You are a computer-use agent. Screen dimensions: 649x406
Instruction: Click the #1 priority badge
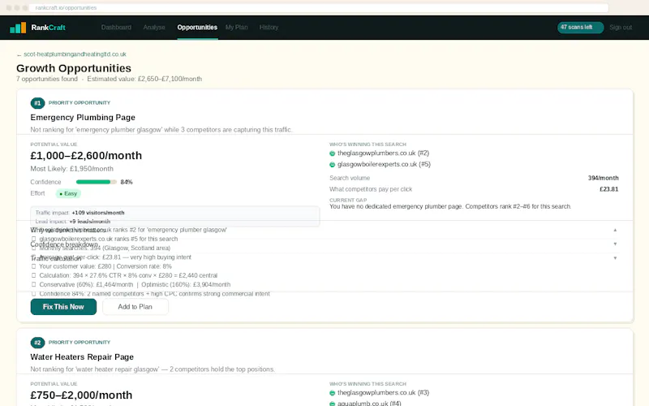click(x=37, y=103)
